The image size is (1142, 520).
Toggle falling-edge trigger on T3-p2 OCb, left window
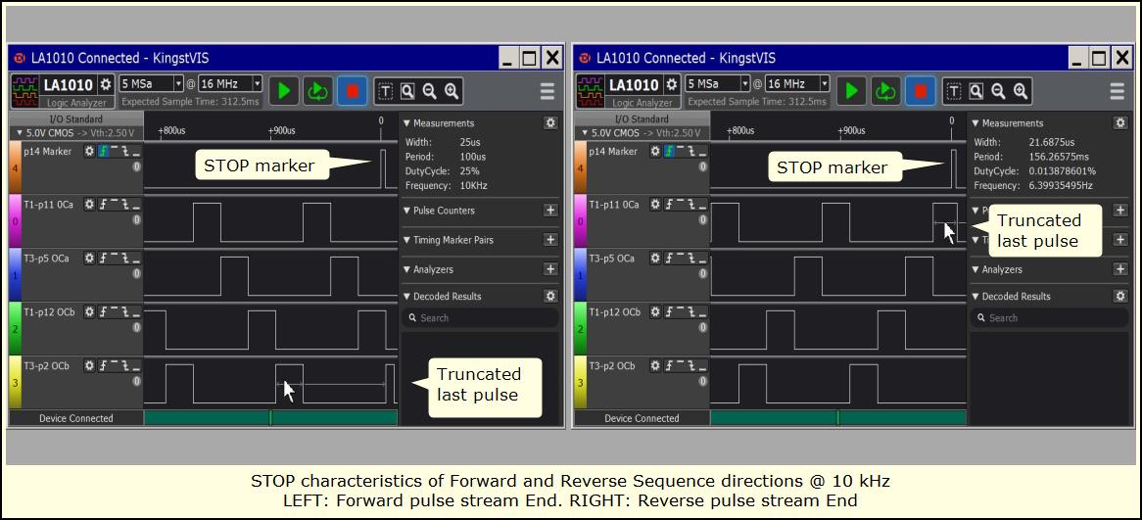[x=125, y=366]
